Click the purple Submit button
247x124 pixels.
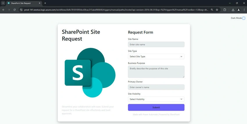click(x=156, y=107)
